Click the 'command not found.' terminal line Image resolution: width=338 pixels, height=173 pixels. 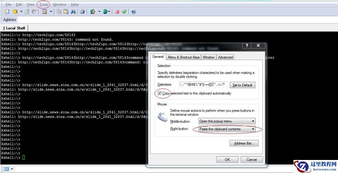pos(57,39)
